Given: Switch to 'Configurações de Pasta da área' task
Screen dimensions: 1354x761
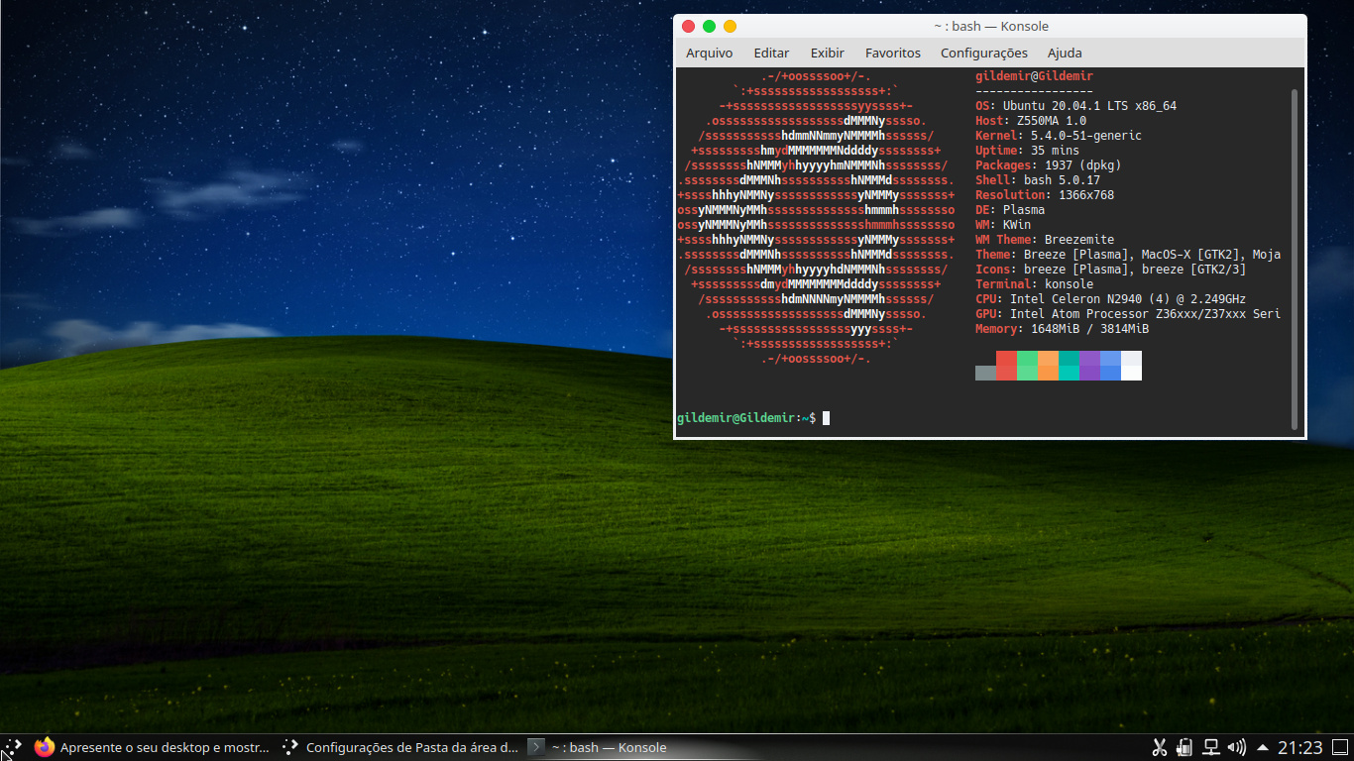Looking at the screenshot, I should [x=398, y=747].
